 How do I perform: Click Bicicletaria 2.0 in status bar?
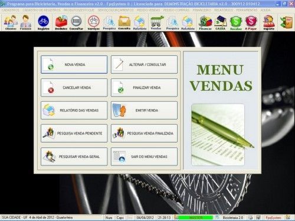(233, 217)
